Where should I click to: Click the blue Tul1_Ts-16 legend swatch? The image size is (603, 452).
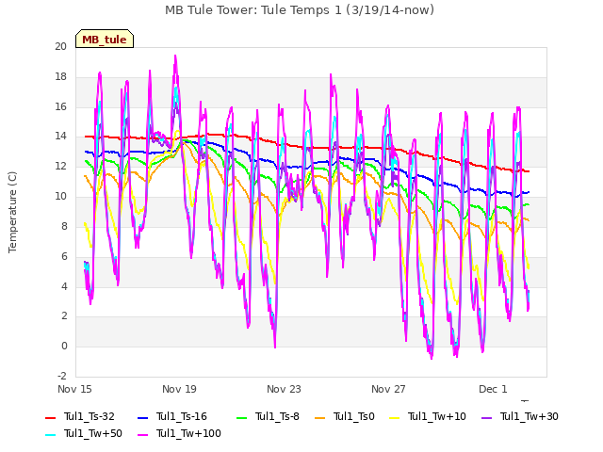(142, 418)
